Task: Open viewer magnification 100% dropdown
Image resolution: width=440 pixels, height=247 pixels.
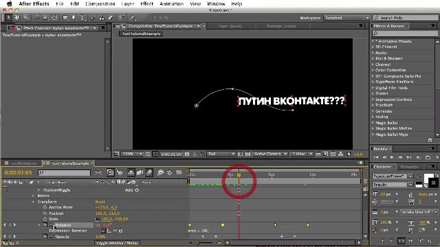Action: point(132,154)
